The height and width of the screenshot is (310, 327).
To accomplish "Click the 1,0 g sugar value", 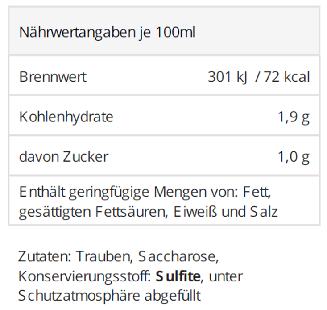I will click(294, 157).
